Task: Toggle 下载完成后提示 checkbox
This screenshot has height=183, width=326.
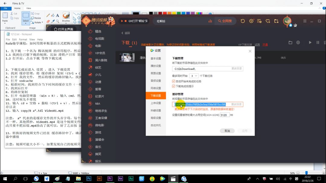Action: pos(174,86)
